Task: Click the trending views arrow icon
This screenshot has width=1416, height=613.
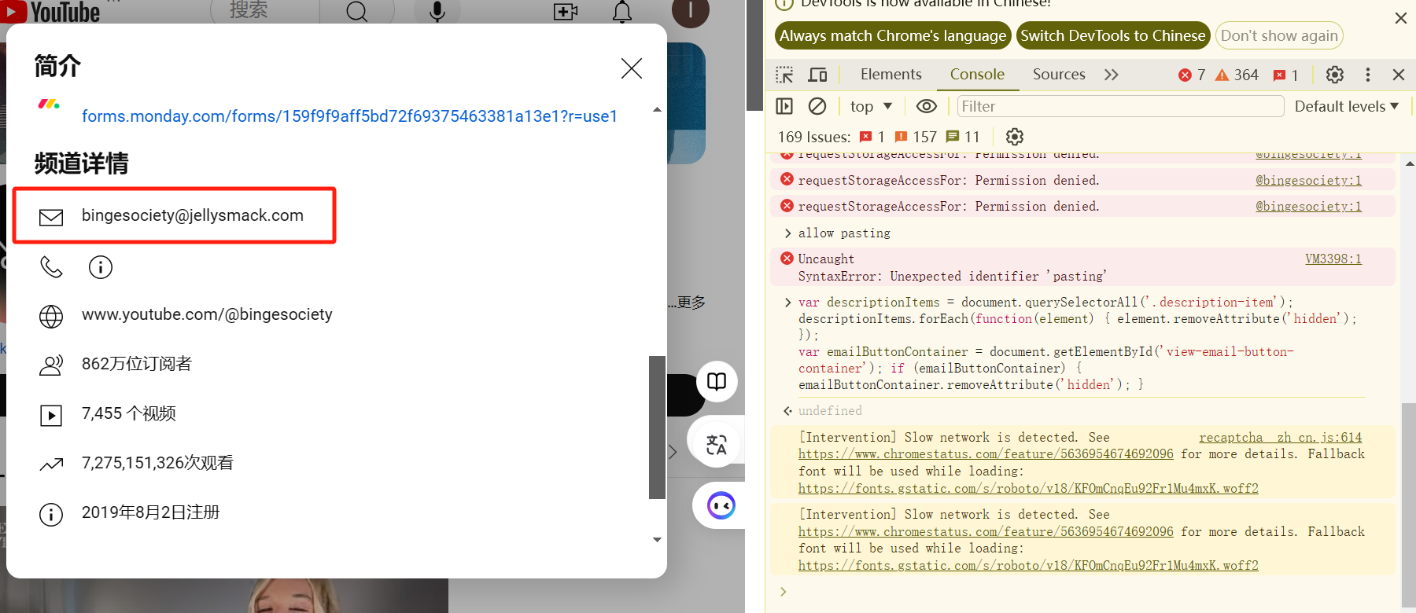Action: click(51, 464)
